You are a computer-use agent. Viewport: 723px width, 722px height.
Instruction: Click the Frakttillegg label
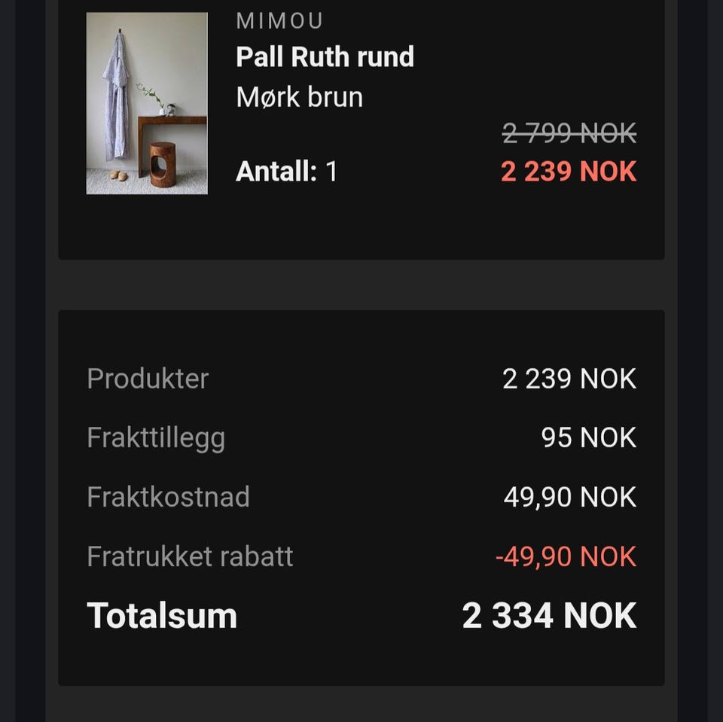(156, 438)
